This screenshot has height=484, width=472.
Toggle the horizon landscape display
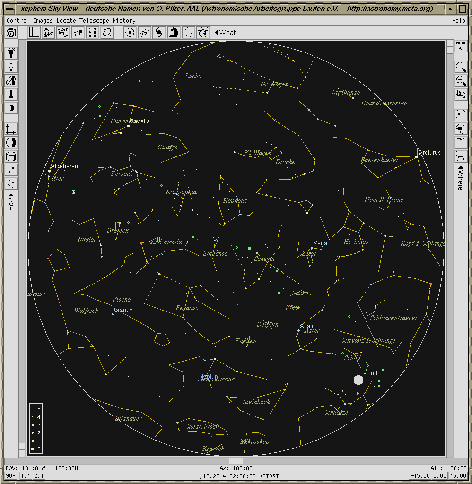[x=48, y=33]
